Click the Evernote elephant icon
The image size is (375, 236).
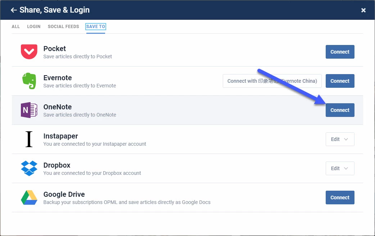pos(29,81)
